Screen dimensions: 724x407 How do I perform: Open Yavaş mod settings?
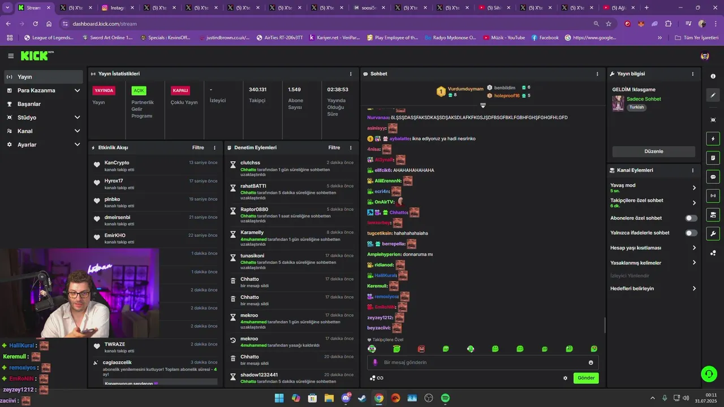(653, 188)
